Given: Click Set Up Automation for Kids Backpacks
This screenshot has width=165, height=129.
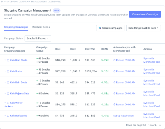Looking at the screenshot, I should pos(123,116).
